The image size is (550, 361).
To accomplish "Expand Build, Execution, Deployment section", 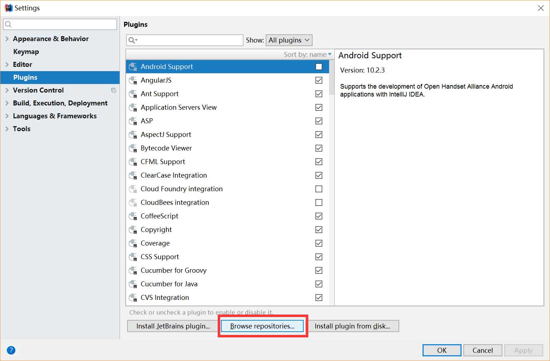I will (x=7, y=103).
